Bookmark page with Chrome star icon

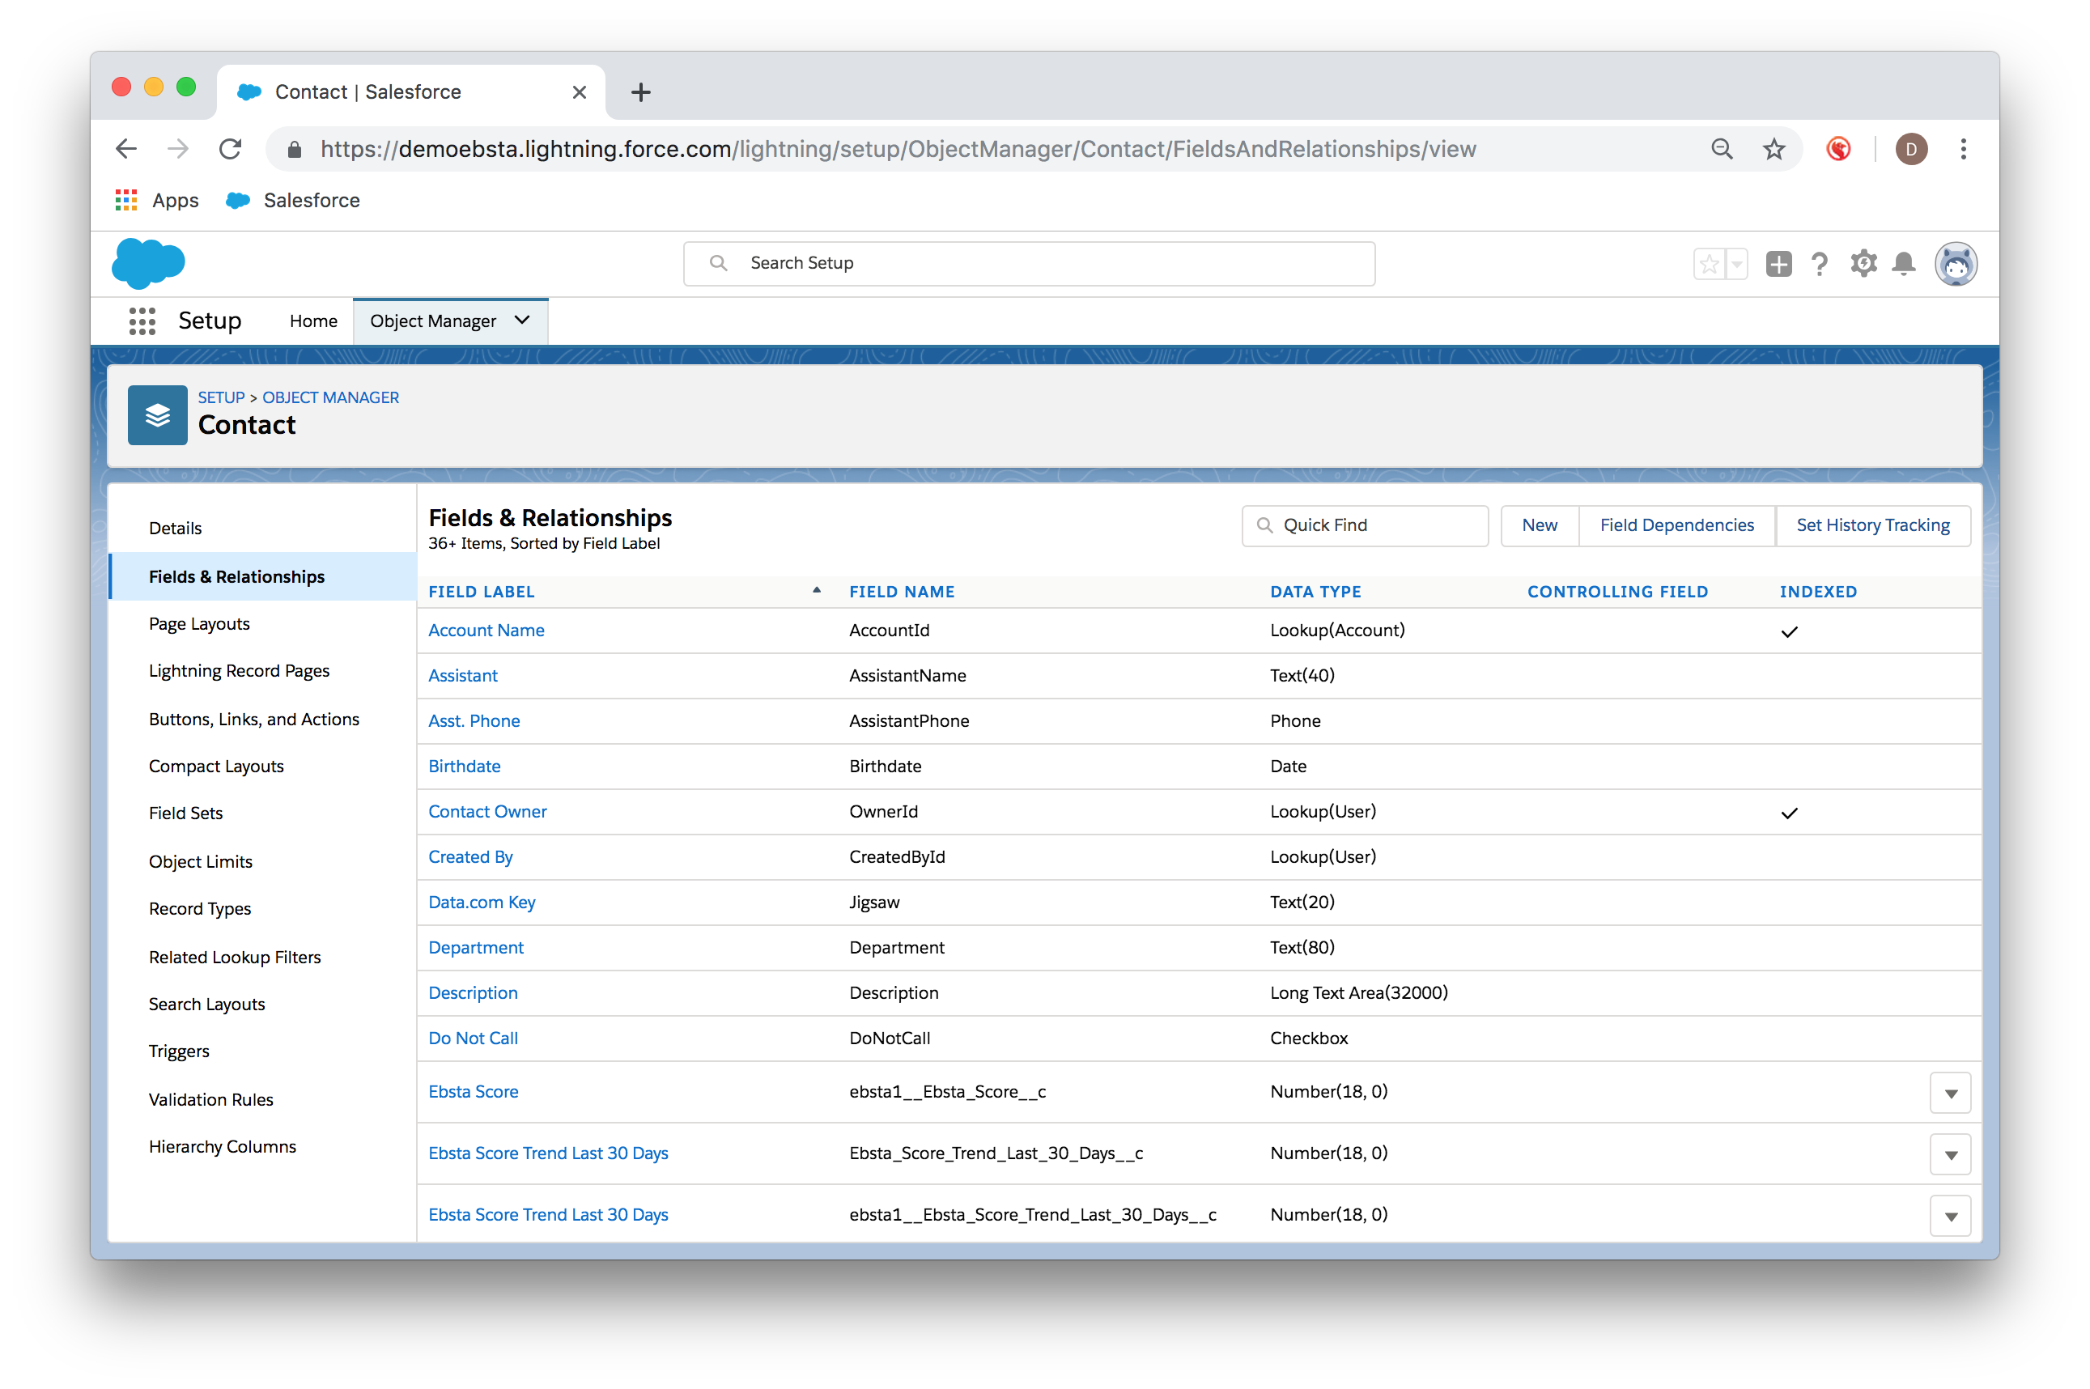pyautogui.click(x=1773, y=149)
